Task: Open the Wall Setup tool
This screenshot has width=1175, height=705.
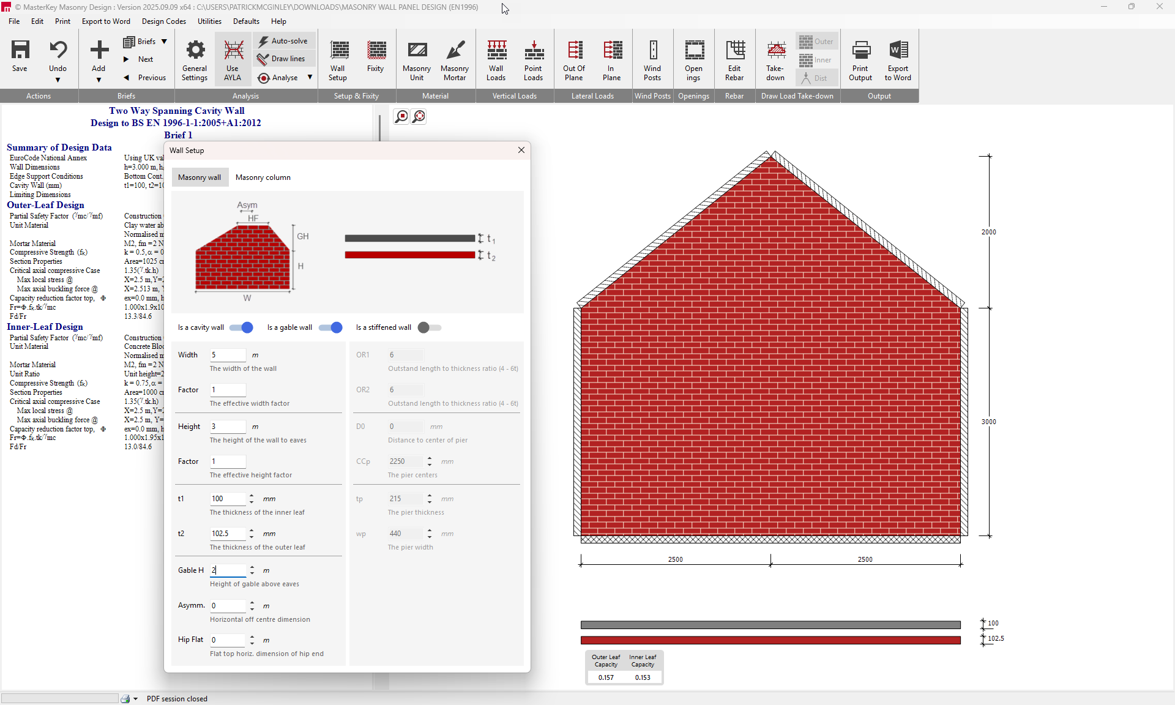Action: (338, 58)
